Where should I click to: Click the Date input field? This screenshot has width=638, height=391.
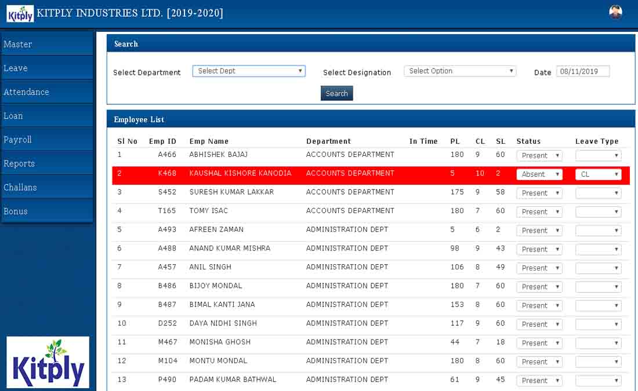point(583,72)
